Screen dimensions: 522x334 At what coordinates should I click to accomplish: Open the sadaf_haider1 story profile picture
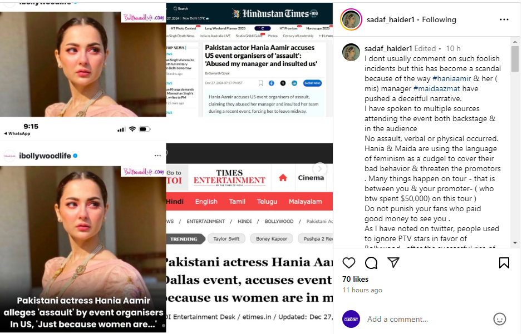[351, 19]
